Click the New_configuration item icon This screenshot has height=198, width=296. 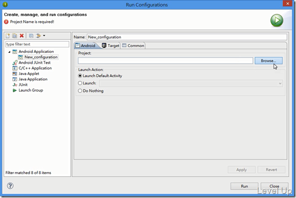pyautogui.click(x=21, y=57)
